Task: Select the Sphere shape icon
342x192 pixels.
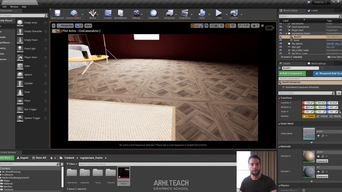Action: (20, 75)
